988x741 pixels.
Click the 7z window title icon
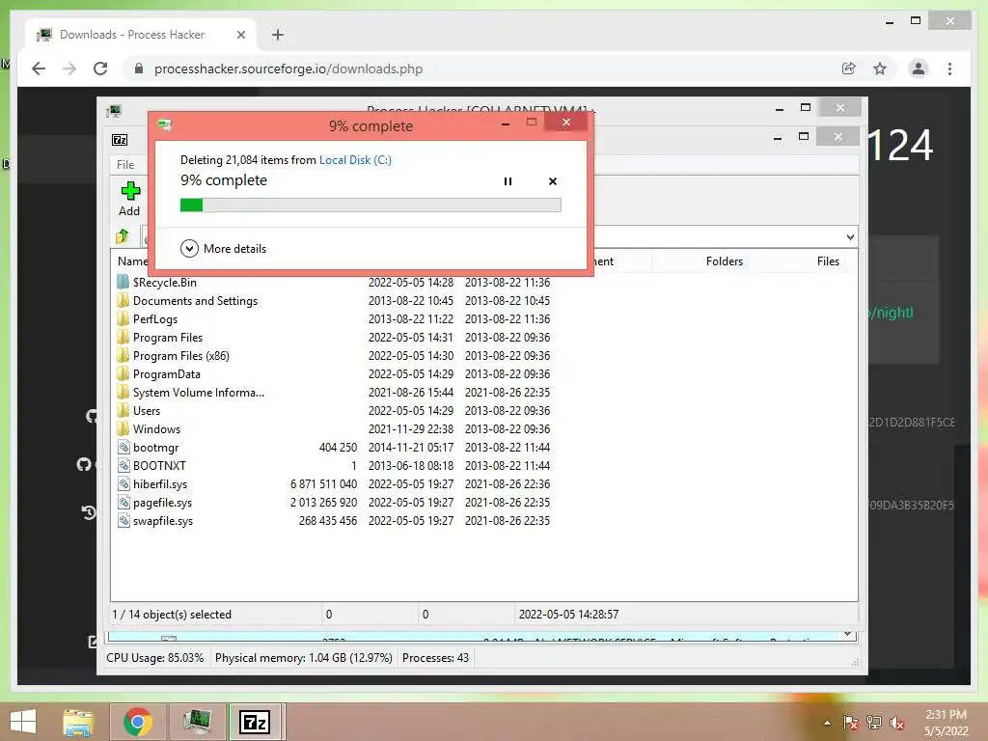pyautogui.click(x=120, y=140)
